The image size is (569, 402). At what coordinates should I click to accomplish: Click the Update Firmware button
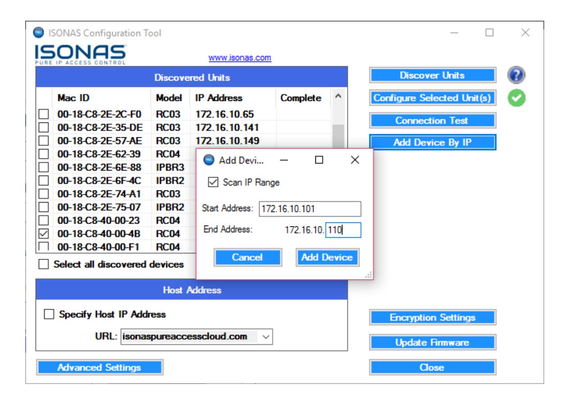point(433,343)
